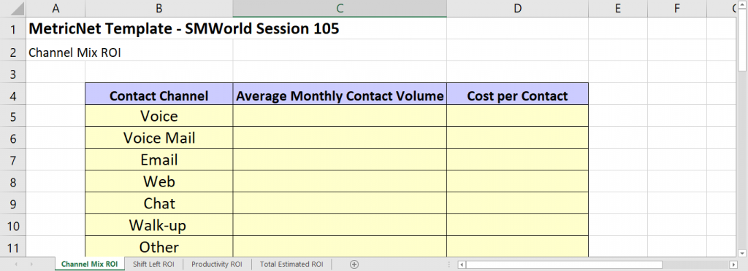Select row 9 header

(13, 203)
